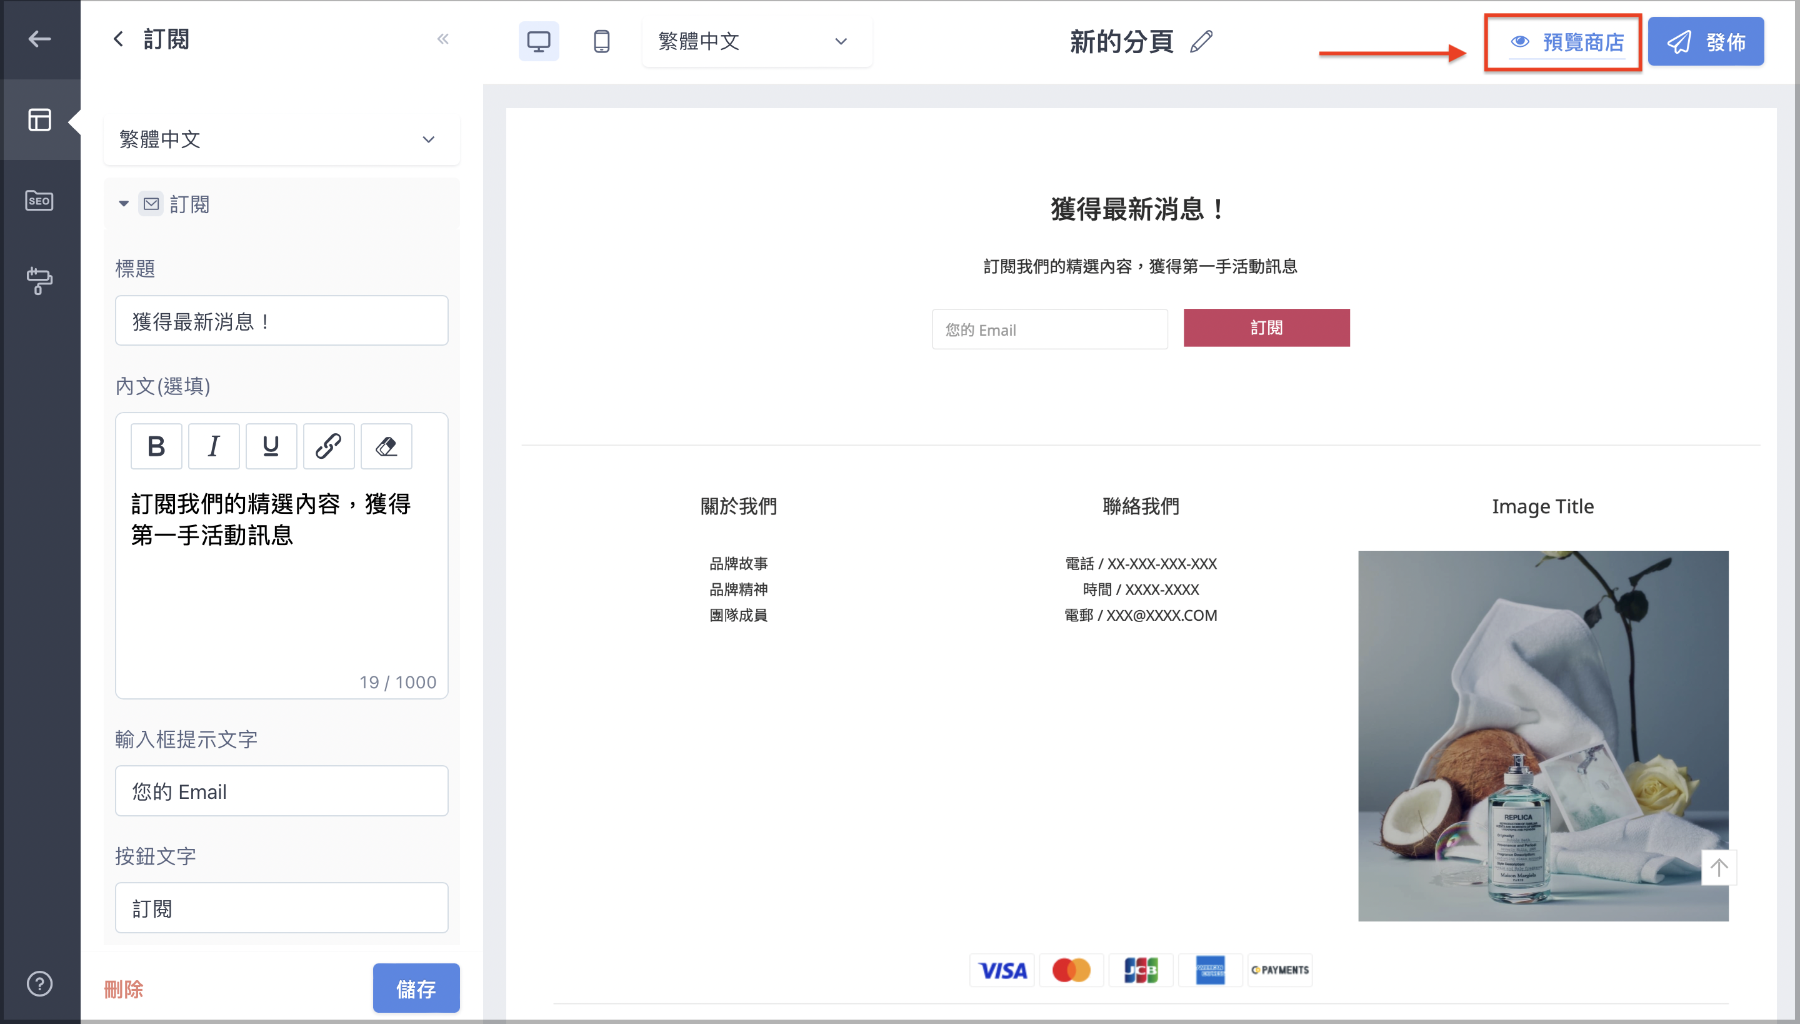
Task: Click the preview subscription description text
Action: (1141, 266)
